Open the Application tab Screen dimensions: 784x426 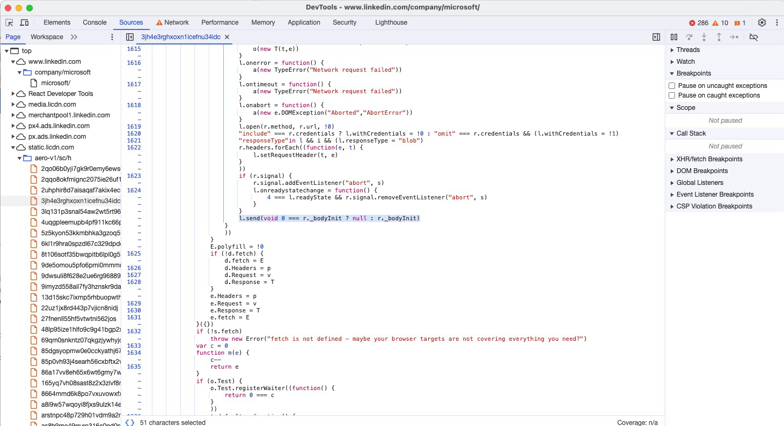(x=304, y=23)
